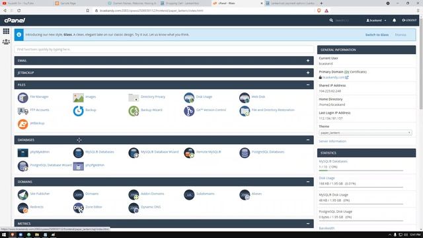
Task: Open the apps grid sidebar icon
Action: tap(6, 31)
